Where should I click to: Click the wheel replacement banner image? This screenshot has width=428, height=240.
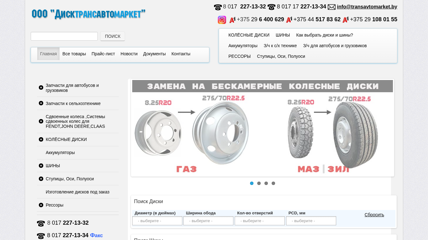click(x=263, y=128)
